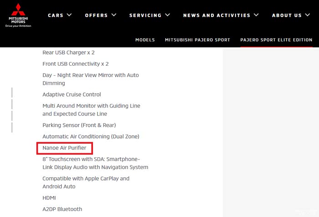
Task: Click Compatible with Apple CarPlay text
Action: pyautogui.click(x=86, y=179)
